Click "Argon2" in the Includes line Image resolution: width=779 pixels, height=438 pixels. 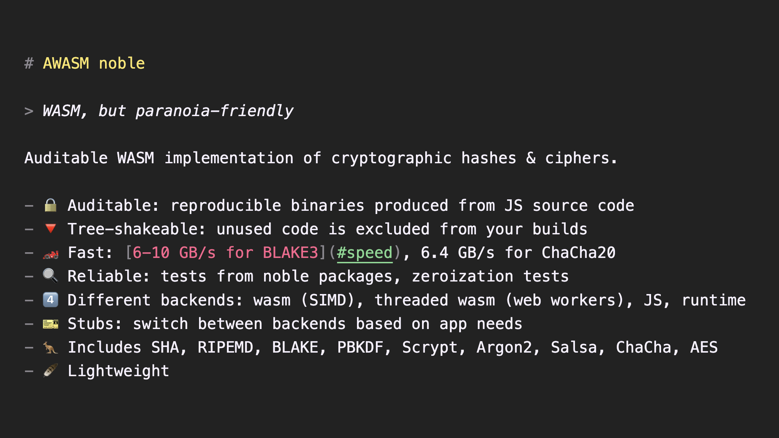pos(504,348)
